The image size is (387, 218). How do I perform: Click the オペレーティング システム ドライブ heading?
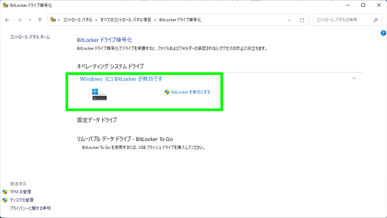[x=110, y=66]
